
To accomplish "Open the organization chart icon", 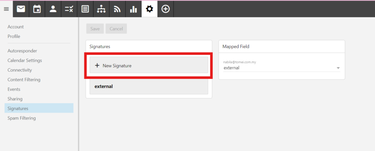I will tap(101, 9).
